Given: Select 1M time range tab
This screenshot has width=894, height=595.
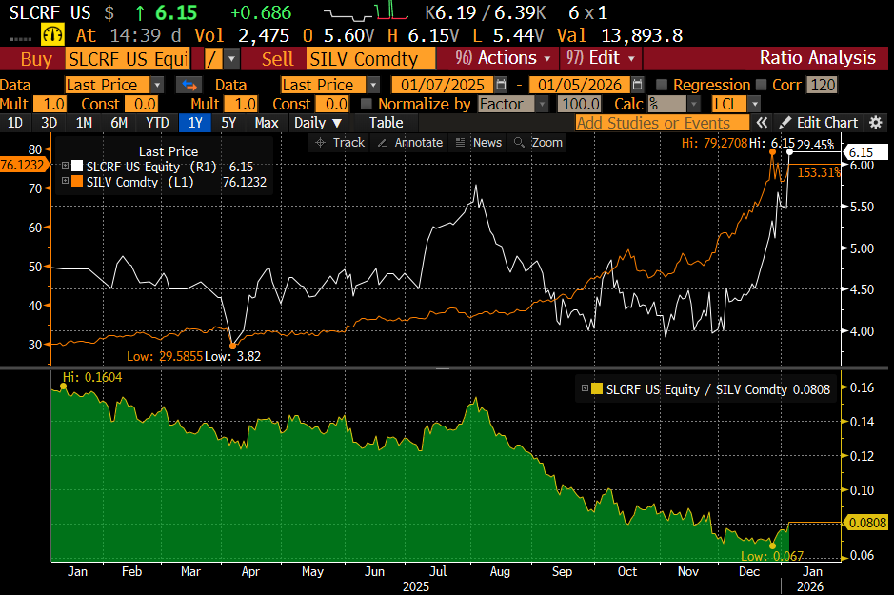Looking at the screenshot, I should (84, 123).
